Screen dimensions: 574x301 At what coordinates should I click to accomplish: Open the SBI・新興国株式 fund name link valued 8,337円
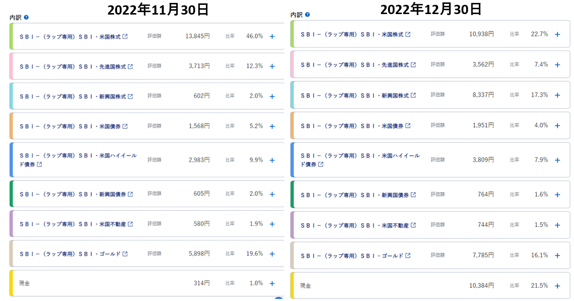pos(355,95)
